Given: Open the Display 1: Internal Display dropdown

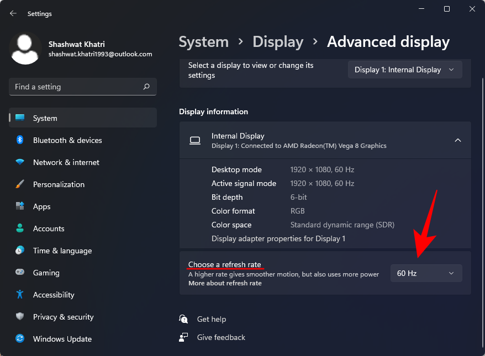Looking at the screenshot, I should (404, 70).
